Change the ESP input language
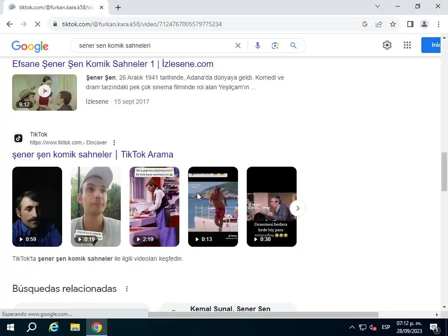The height and width of the screenshot is (336, 448). (386, 327)
